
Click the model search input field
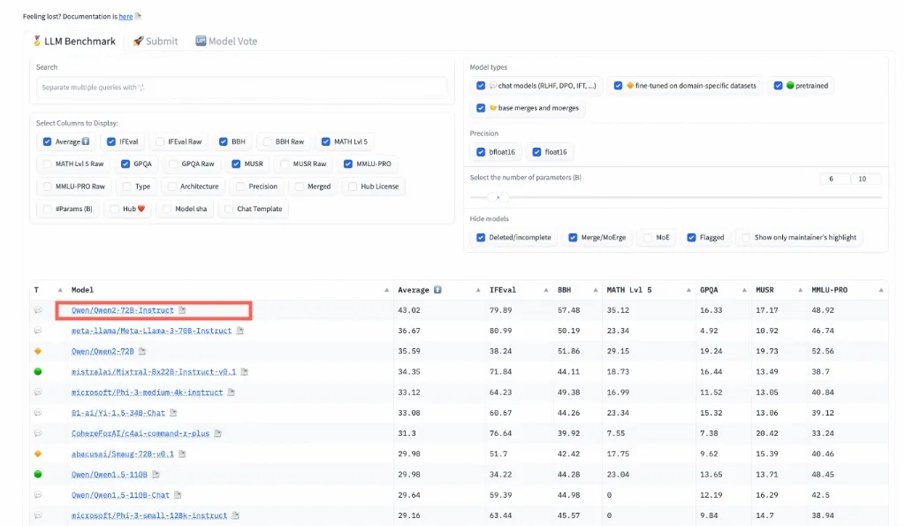(242, 88)
